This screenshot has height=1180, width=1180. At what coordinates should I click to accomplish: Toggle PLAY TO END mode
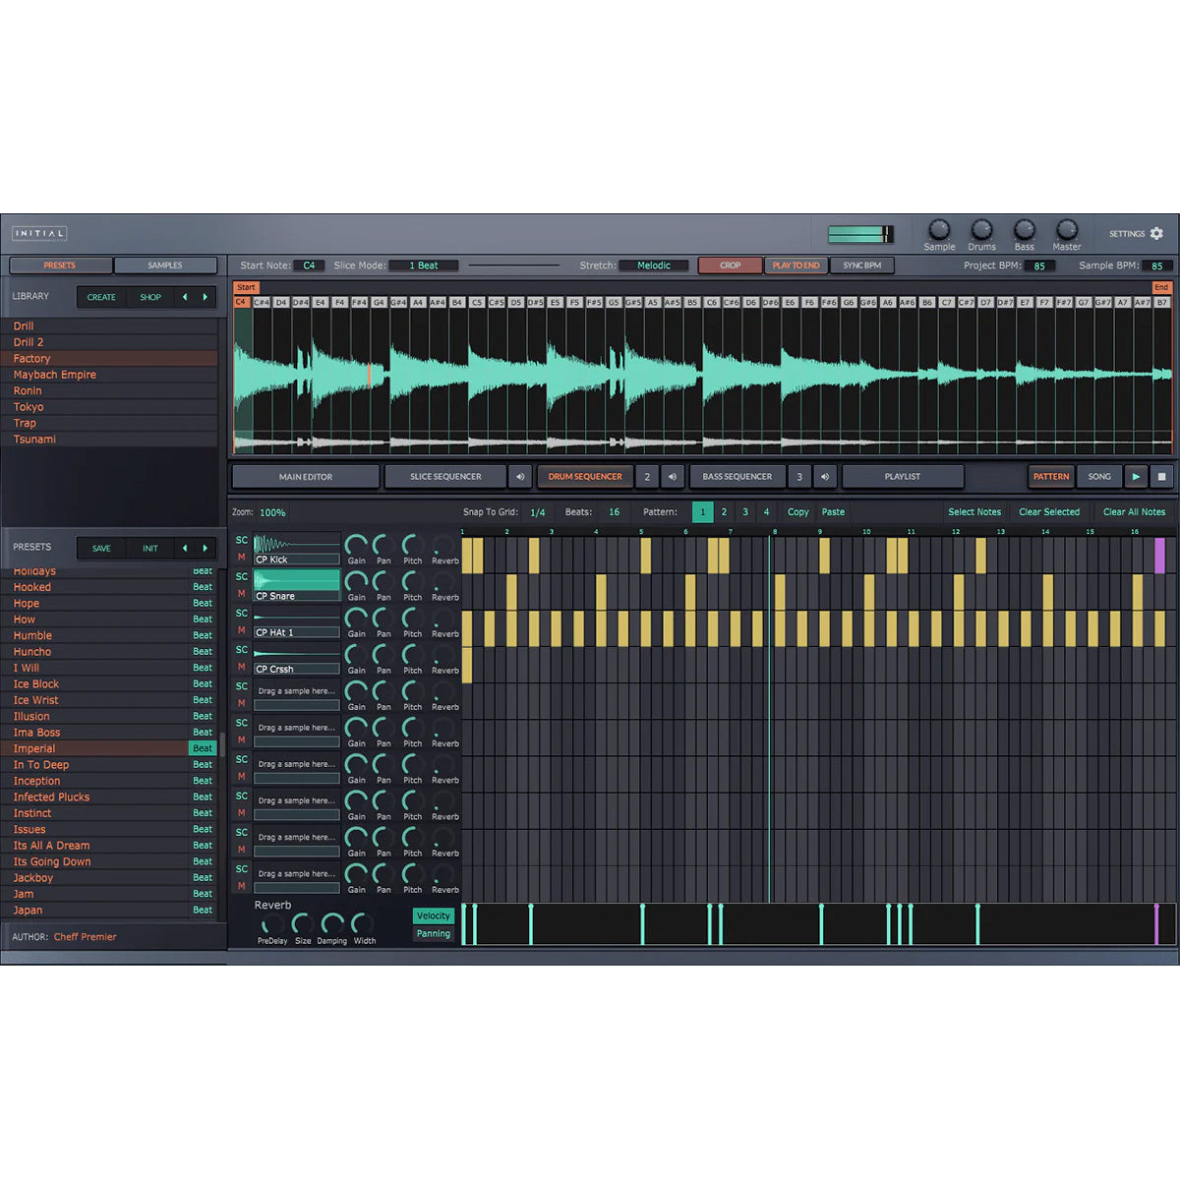pos(796,265)
